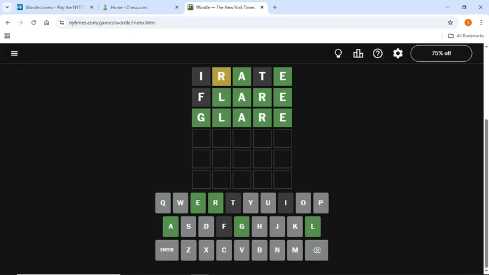Select the Wordle — The New York Times tab

225,7
